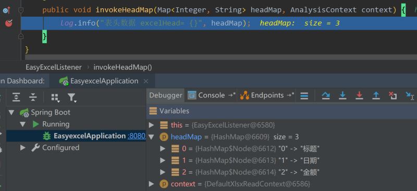Close the EasyexcelApplication tab
Image resolution: width=417 pixels, height=191 pixels.
click(146, 81)
